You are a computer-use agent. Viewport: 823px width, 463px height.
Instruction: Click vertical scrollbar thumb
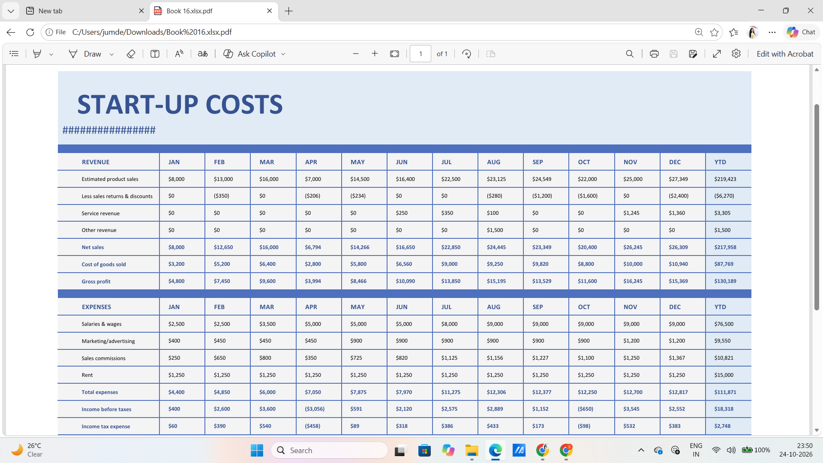(x=817, y=207)
